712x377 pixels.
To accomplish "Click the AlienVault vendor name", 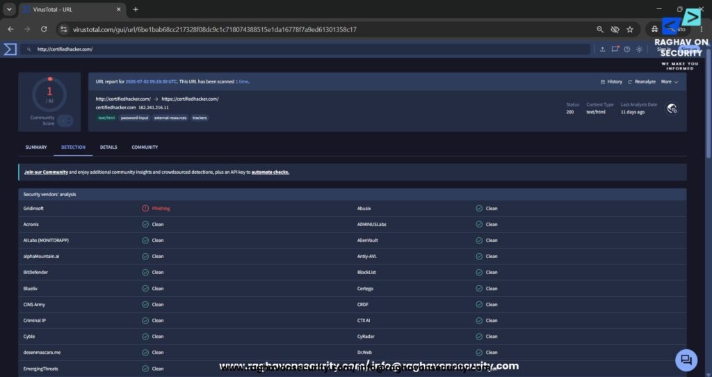I will (x=367, y=240).
